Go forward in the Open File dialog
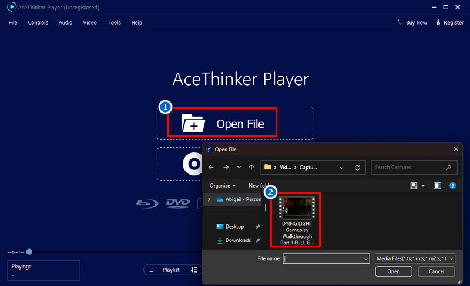Screen dimensions: 470x286 [226, 168]
